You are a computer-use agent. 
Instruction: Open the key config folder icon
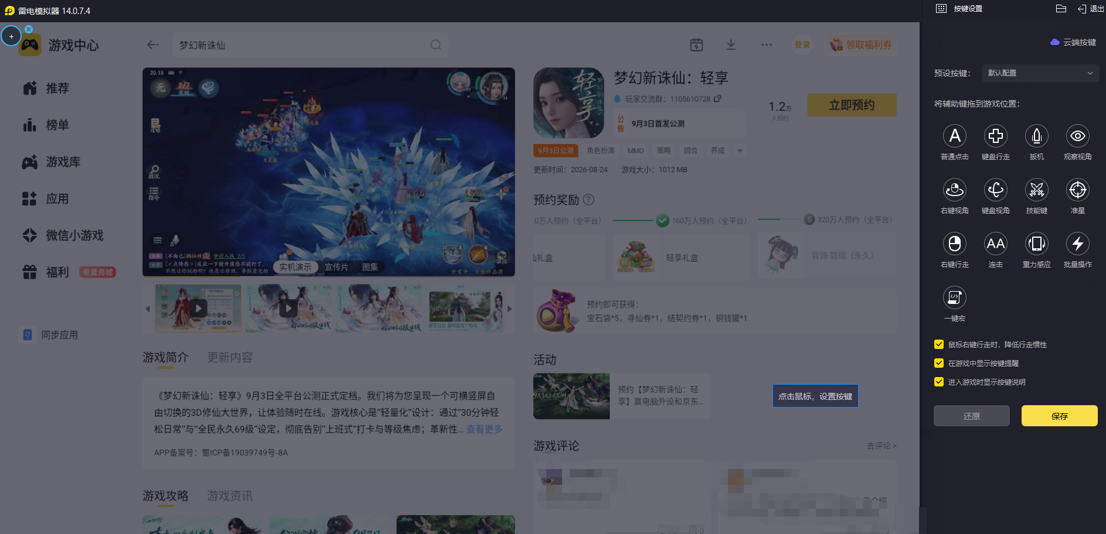pyautogui.click(x=1061, y=9)
